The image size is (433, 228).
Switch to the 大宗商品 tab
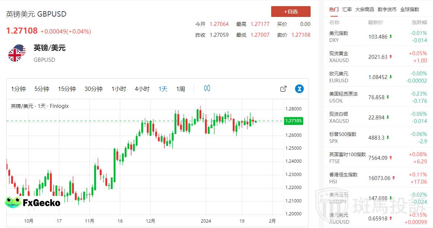pos(365,9)
